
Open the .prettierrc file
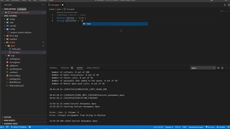[x=14, y=72]
